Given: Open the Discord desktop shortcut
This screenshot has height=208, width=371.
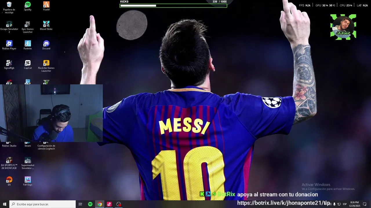Looking at the screenshot, I should click(46, 45).
